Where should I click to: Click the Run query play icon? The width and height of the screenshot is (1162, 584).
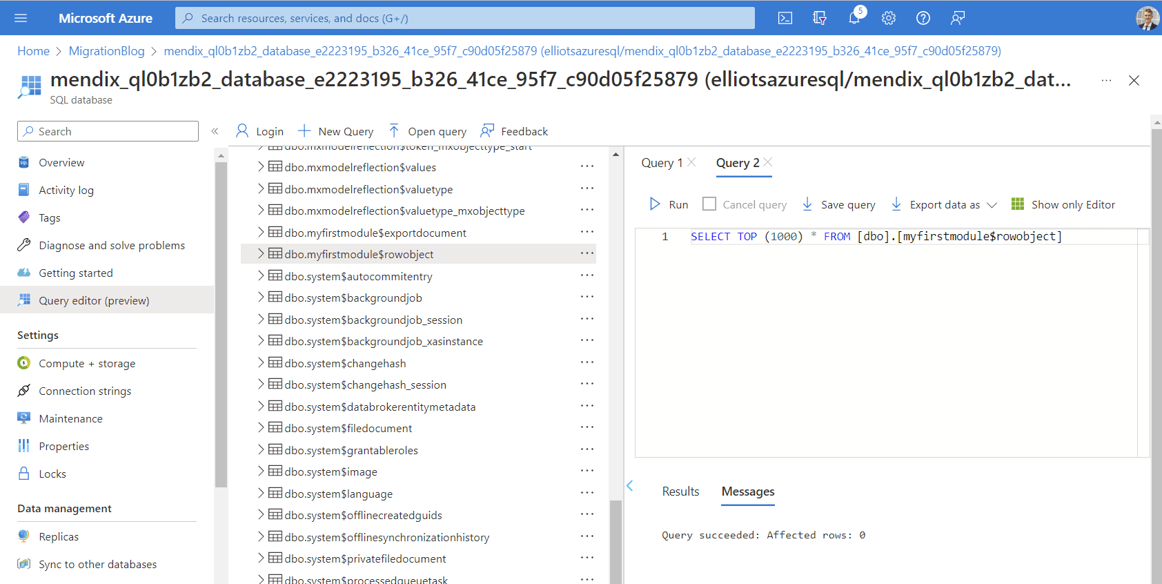(x=655, y=204)
